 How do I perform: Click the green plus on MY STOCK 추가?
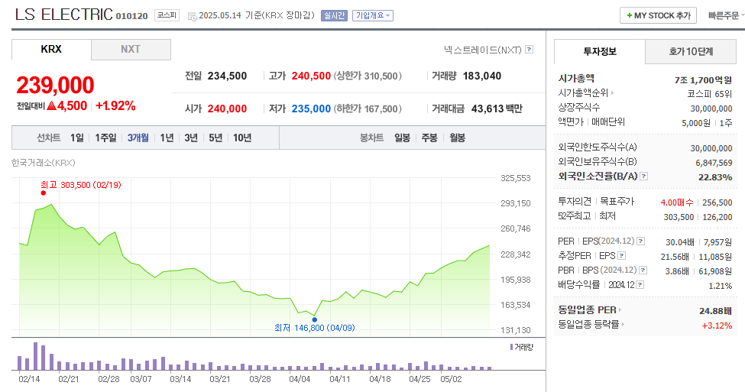tap(629, 16)
